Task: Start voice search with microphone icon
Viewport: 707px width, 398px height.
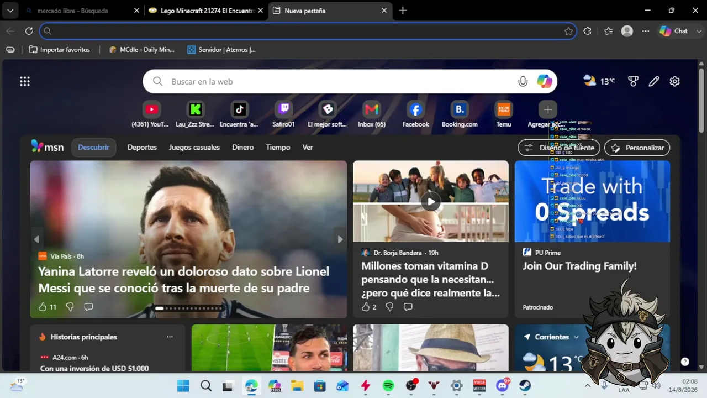Action: click(523, 82)
